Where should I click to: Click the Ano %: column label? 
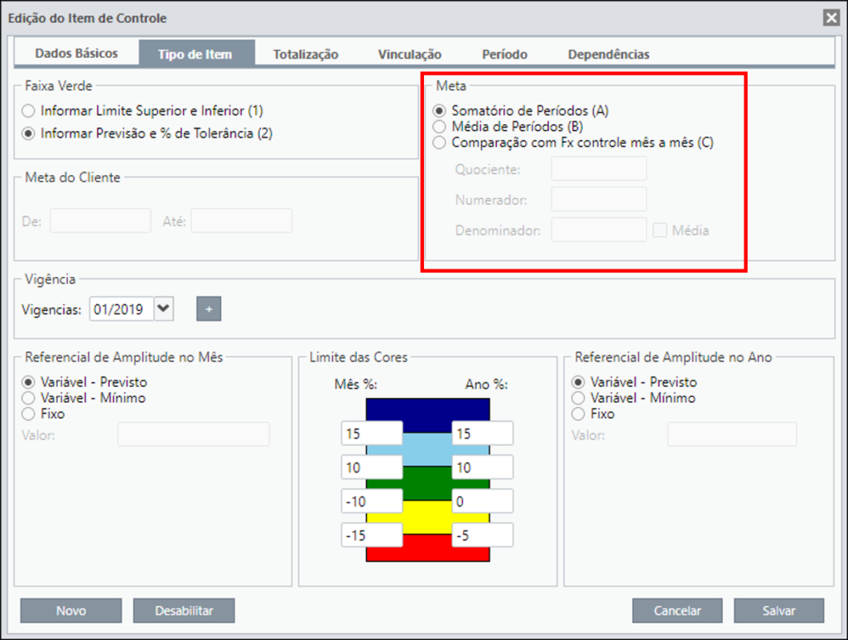[486, 385]
